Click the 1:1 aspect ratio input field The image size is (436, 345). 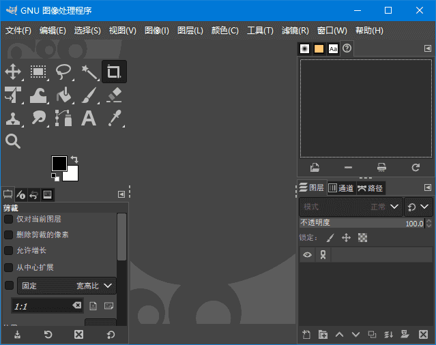(41, 306)
